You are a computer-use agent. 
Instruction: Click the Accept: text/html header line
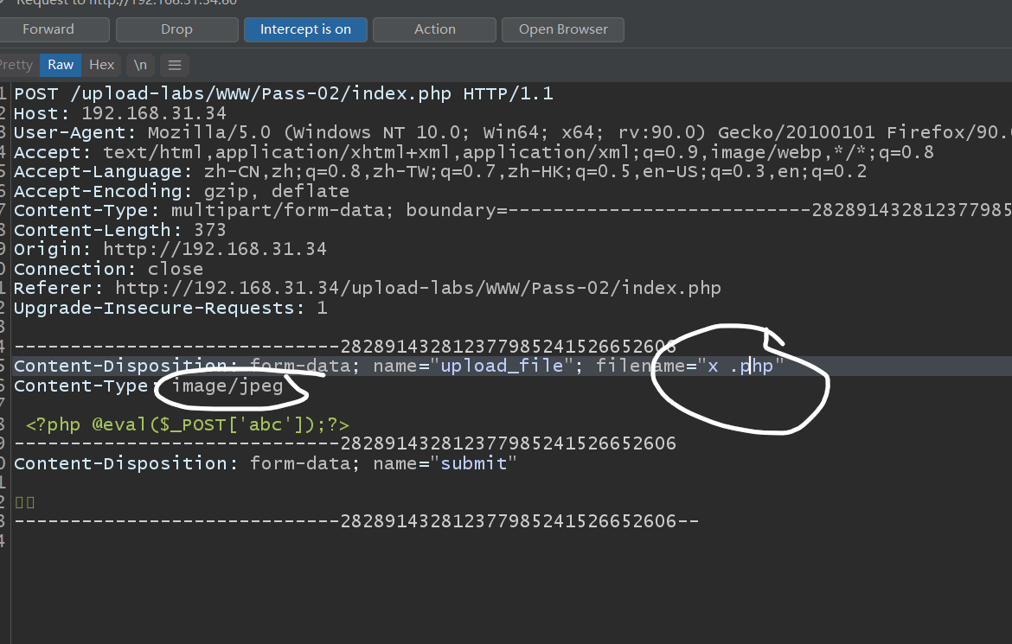tap(474, 152)
